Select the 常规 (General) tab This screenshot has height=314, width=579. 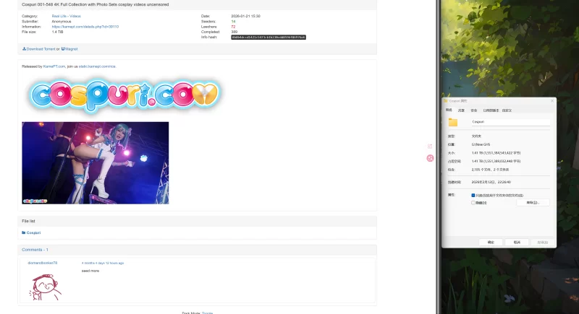[x=449, y=110]
